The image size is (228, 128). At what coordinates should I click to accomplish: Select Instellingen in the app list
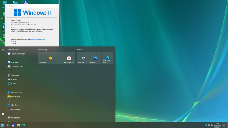15,118
